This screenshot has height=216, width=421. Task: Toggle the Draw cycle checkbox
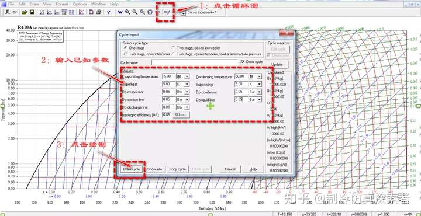243,62
